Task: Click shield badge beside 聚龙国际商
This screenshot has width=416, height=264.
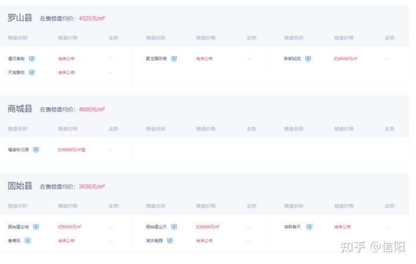Action: coord(174,59)
